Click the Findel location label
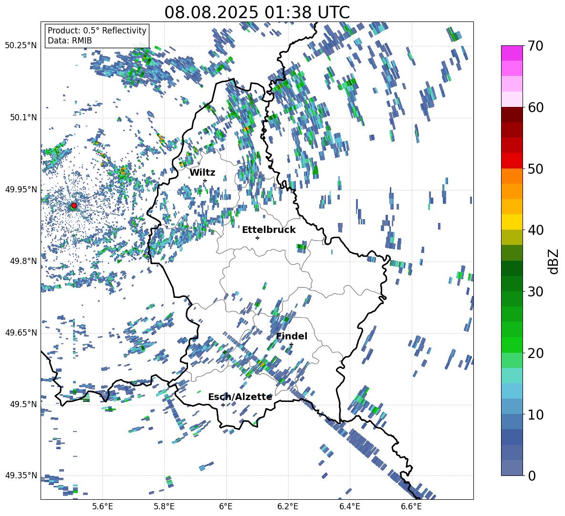 tap(292, 336)
